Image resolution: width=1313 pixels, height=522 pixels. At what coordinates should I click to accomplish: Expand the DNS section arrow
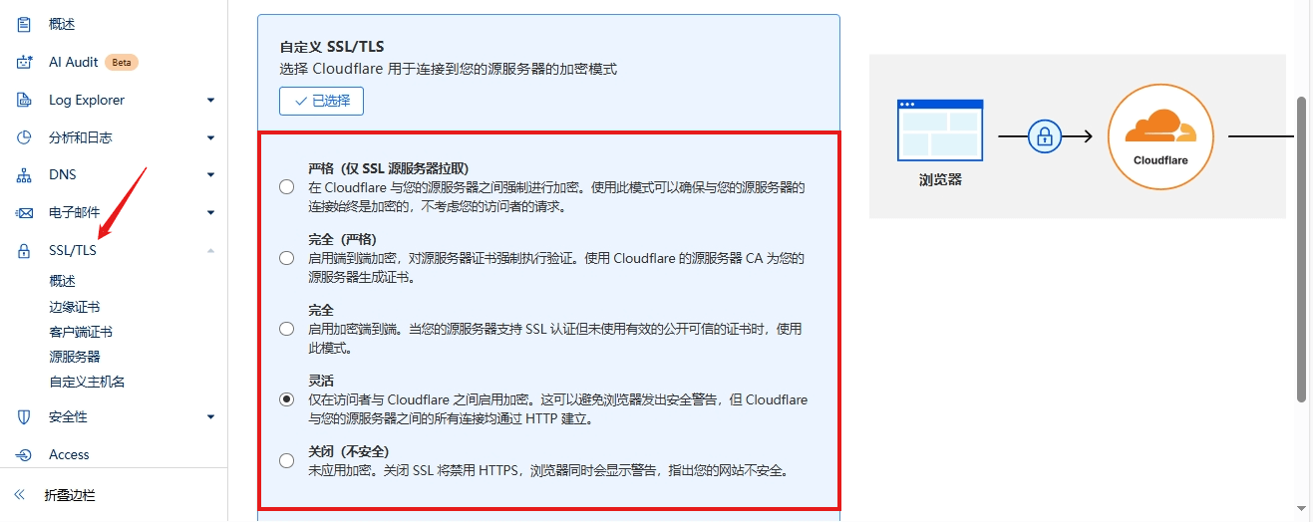pos(210,175)
